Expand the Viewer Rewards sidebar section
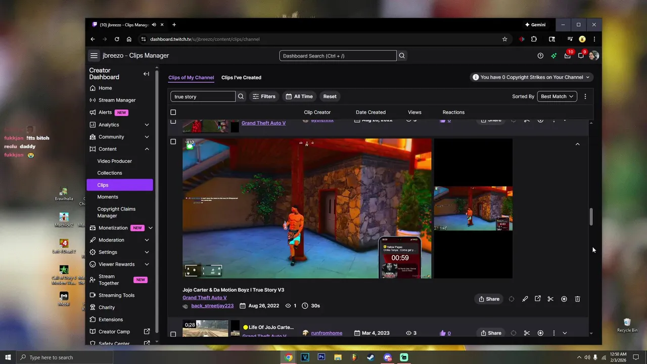Image resolution: width=647 pixels, height=364 pixels. pos(147,264)
